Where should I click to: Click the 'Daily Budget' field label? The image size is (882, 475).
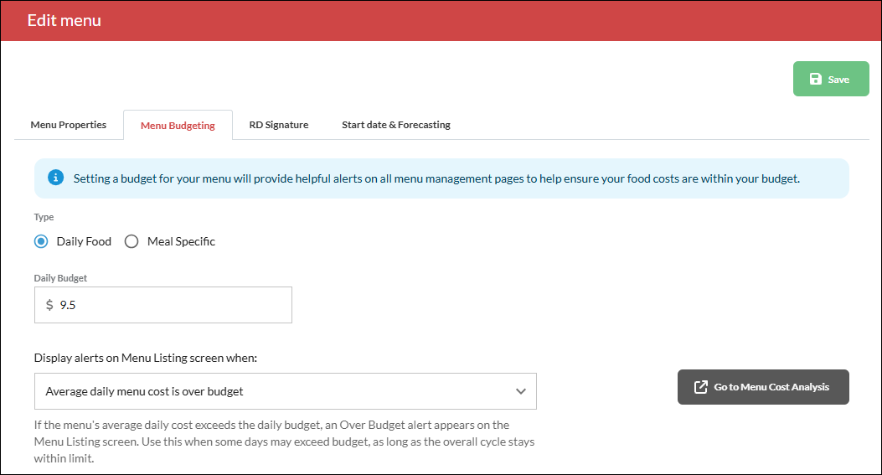coord(60,278)
